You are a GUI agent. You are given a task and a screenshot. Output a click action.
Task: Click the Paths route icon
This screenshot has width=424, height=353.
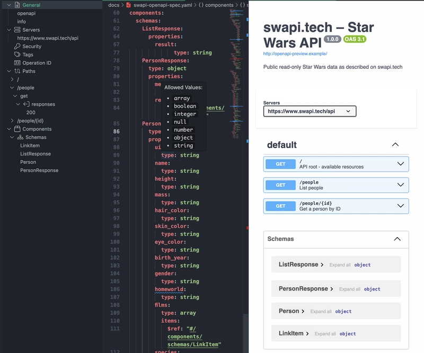[x=17, y=71]
